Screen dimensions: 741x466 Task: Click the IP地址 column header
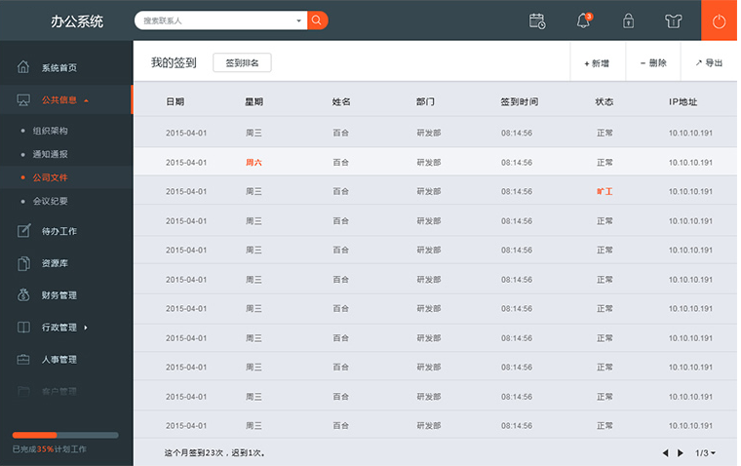tap(682, 101)
